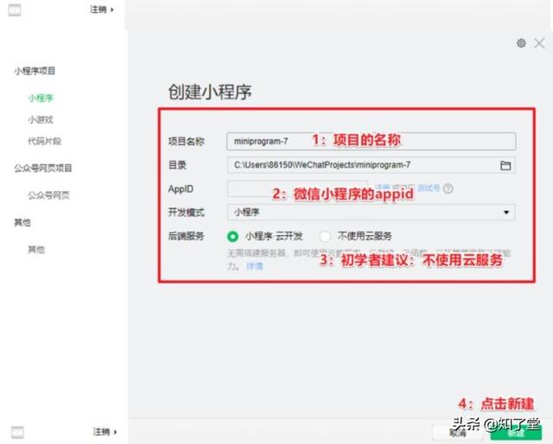Select 小游戏 in the project sidebar
The height and width of the screenshot is (444, 553).
41,120
